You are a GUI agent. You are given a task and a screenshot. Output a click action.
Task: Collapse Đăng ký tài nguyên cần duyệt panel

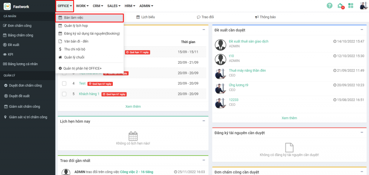(361, 133)
